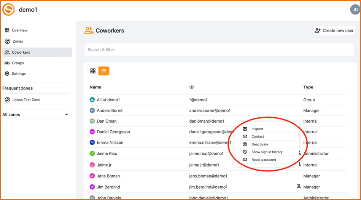Click the Coworkers header people icon
361x200 pixels.
coord(89,30)
